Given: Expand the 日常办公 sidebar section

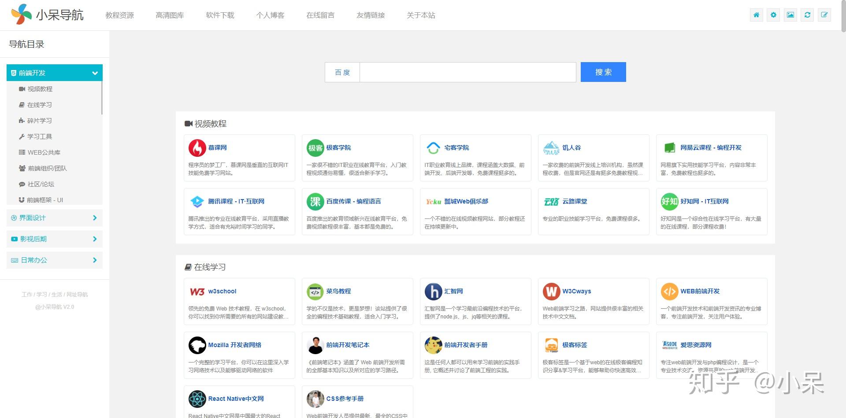Looking at the screenshot, I should pos(55,260).
